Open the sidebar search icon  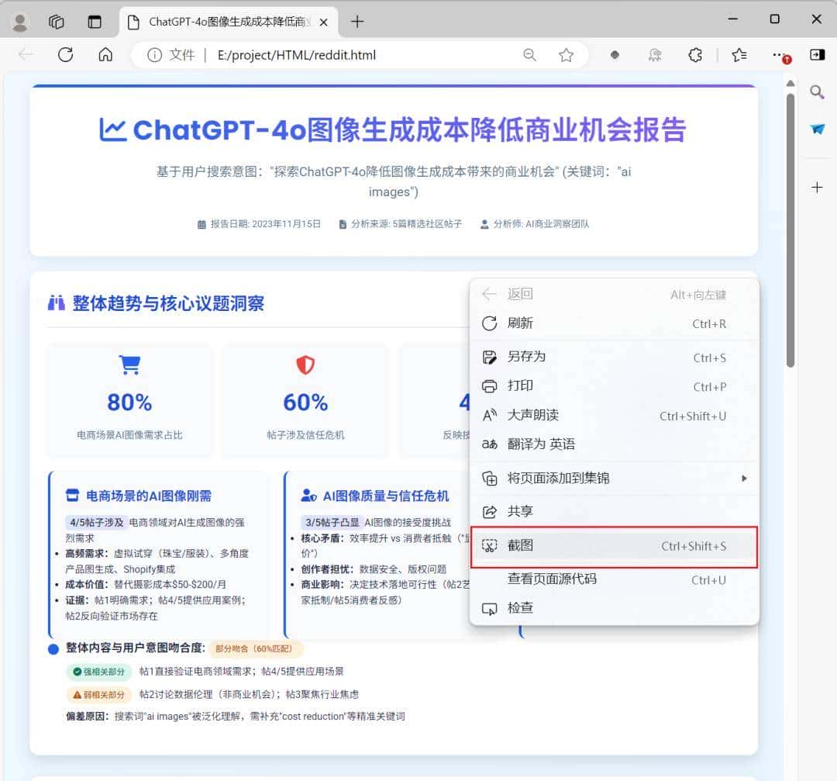(817, 92)
